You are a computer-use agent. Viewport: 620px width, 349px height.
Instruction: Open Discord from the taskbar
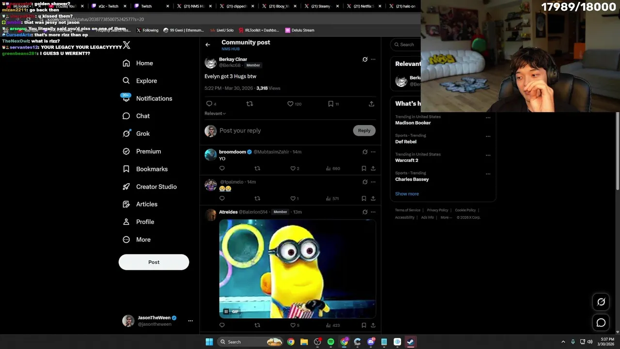[371, 342]
